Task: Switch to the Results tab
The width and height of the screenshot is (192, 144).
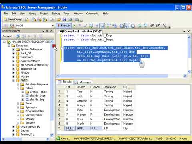Action: (x=65, y=82)
